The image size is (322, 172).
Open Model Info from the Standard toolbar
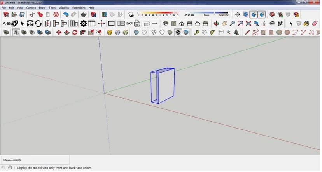tap(93, 14)
